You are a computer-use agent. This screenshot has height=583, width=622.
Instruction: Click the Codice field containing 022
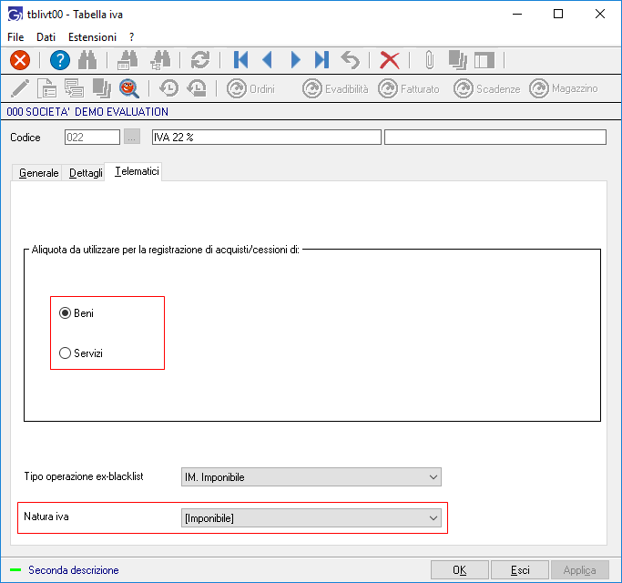coord(92,138)
